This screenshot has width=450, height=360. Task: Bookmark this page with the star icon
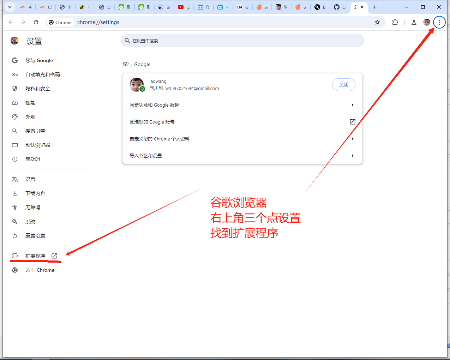377,22
